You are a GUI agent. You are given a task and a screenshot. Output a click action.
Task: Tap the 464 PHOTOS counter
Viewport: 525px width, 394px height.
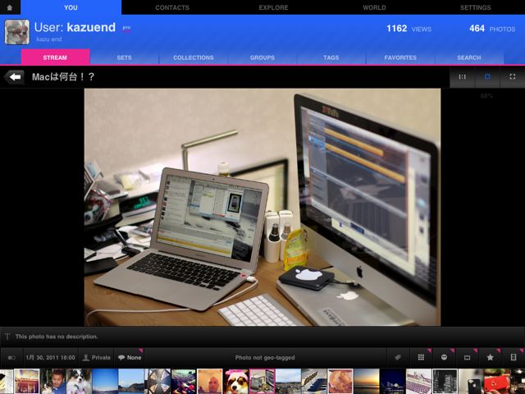coord(492,29)
